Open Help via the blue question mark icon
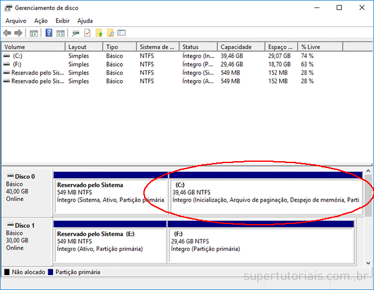The width and height of the screenshot is (374, 290). tap(49, 33)
